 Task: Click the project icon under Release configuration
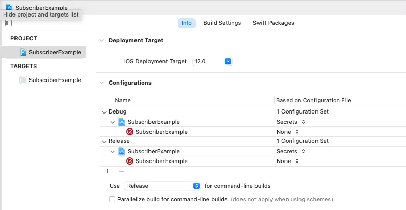pos(122,151)
